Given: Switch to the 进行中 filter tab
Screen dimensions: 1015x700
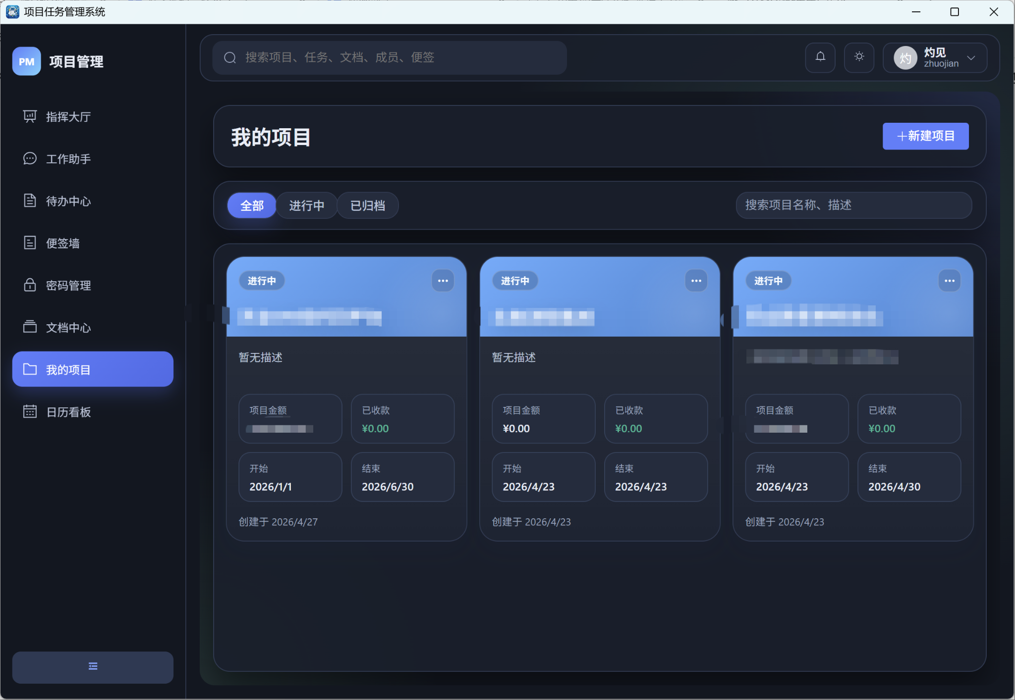Looking at the screenshot, I should [306, 205].
